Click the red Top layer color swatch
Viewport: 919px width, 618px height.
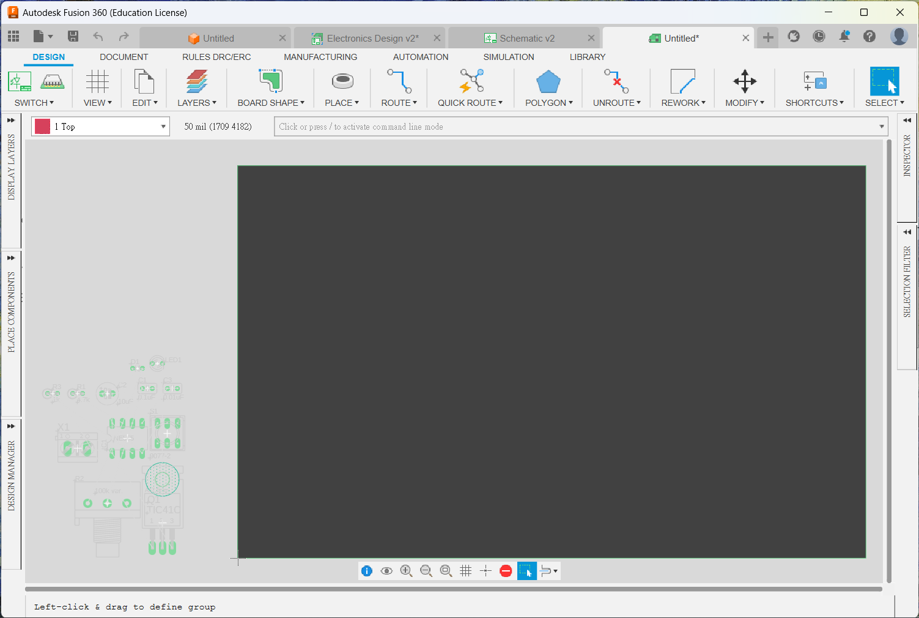[43, 127]
